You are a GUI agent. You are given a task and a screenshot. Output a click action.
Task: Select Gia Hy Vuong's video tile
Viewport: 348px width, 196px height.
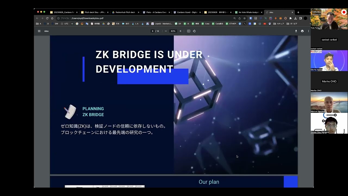[x=329, y=60]
